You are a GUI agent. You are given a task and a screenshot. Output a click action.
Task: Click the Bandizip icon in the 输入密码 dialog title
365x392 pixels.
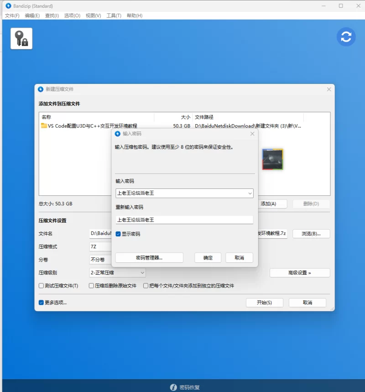tap(118, 134)
